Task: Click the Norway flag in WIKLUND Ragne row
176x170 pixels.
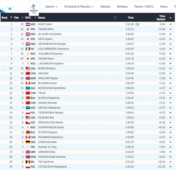Action: [28, 78]
